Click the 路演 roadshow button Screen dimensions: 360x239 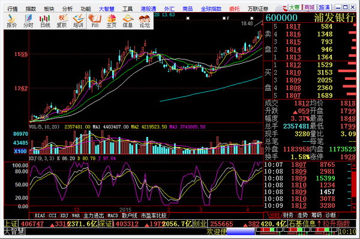(x=324, y=8)
